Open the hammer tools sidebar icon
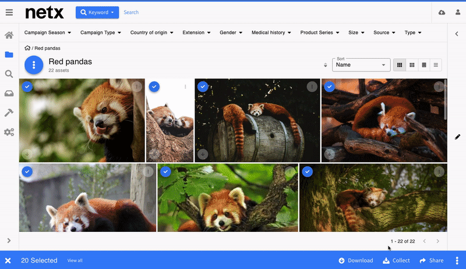This screenshot has height=269, width=466. (x=9, y=113)
